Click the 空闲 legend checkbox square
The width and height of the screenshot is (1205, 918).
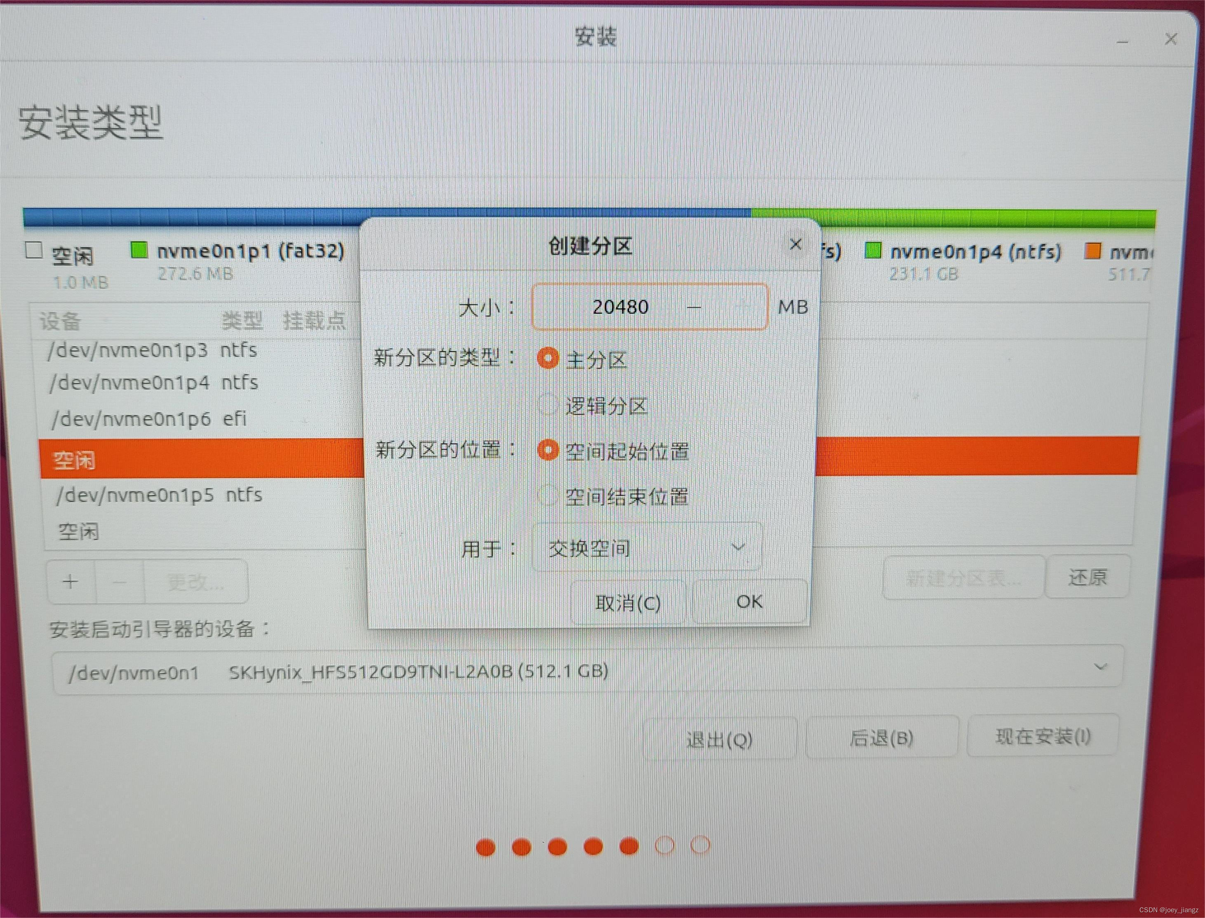coord(34,251)
